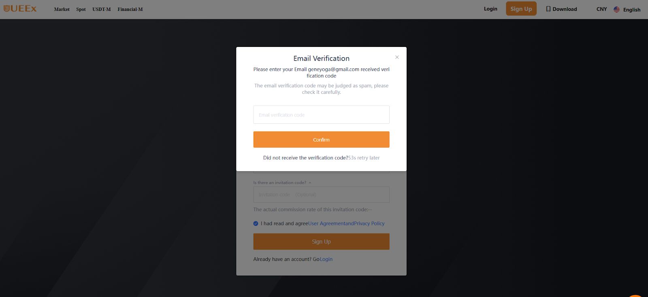Click the Invitation code optional field

coord(321,195)
